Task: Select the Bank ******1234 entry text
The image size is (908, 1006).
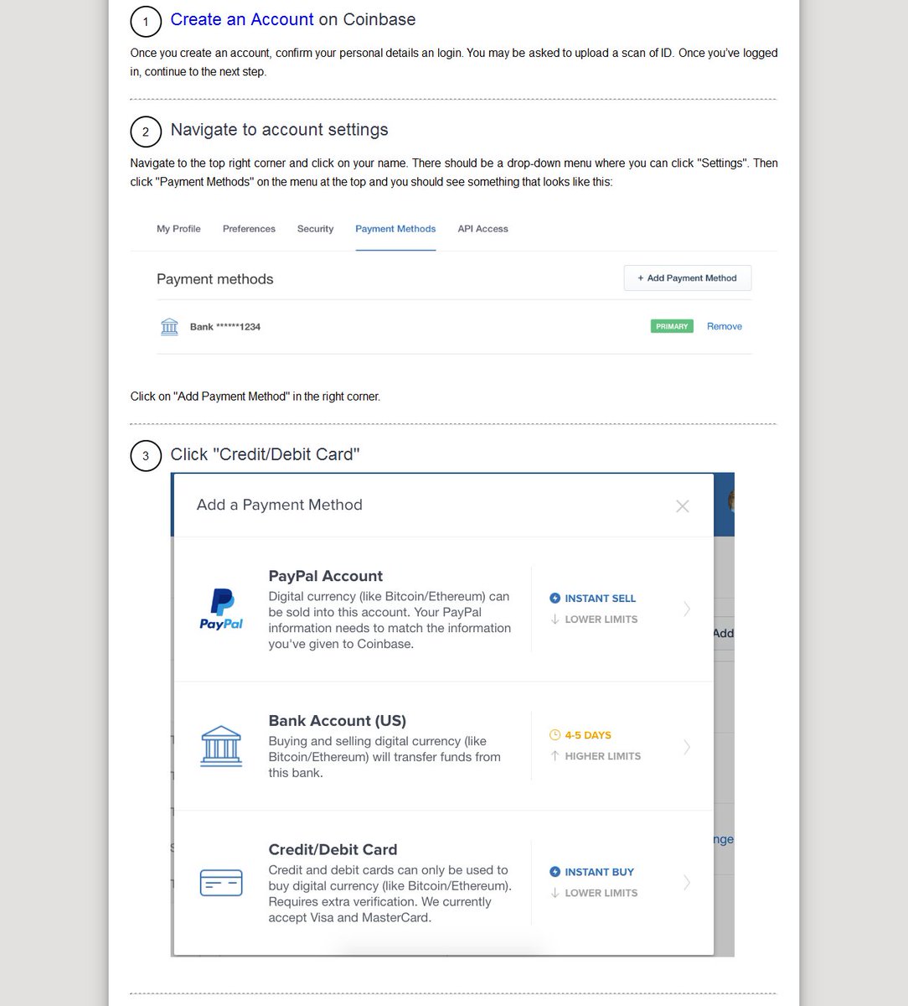Action: (225, 327)
